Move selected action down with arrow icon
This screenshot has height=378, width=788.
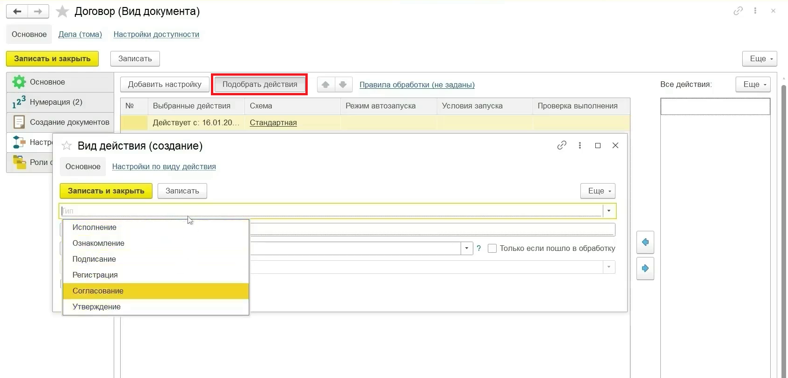click(343, 85)
